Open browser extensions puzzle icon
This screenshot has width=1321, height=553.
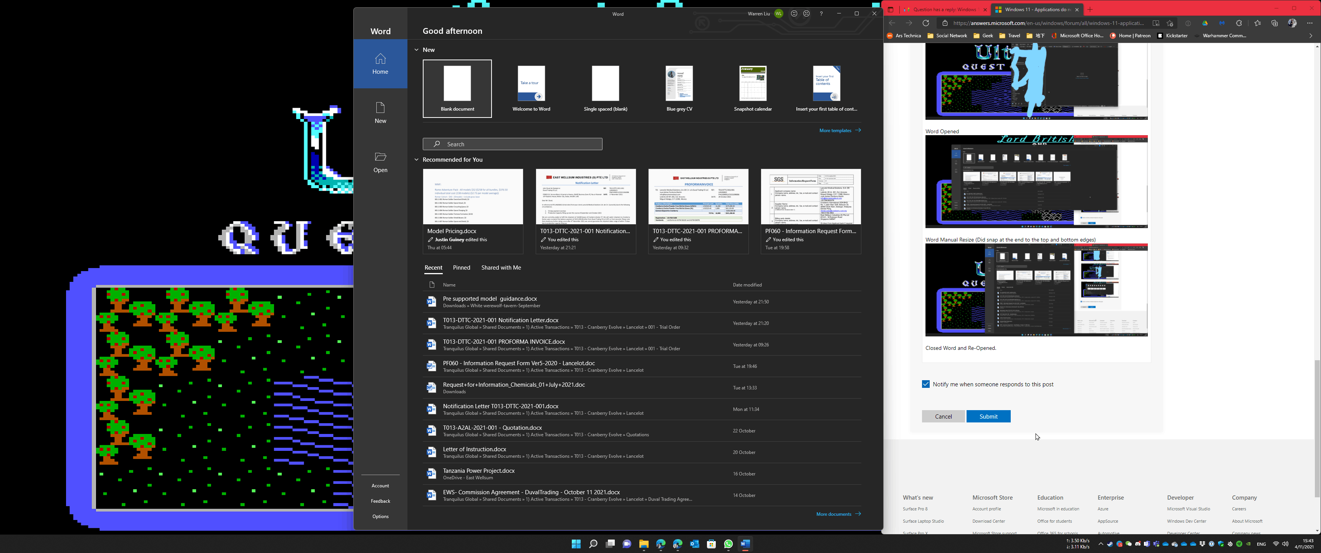(1239, 23)
